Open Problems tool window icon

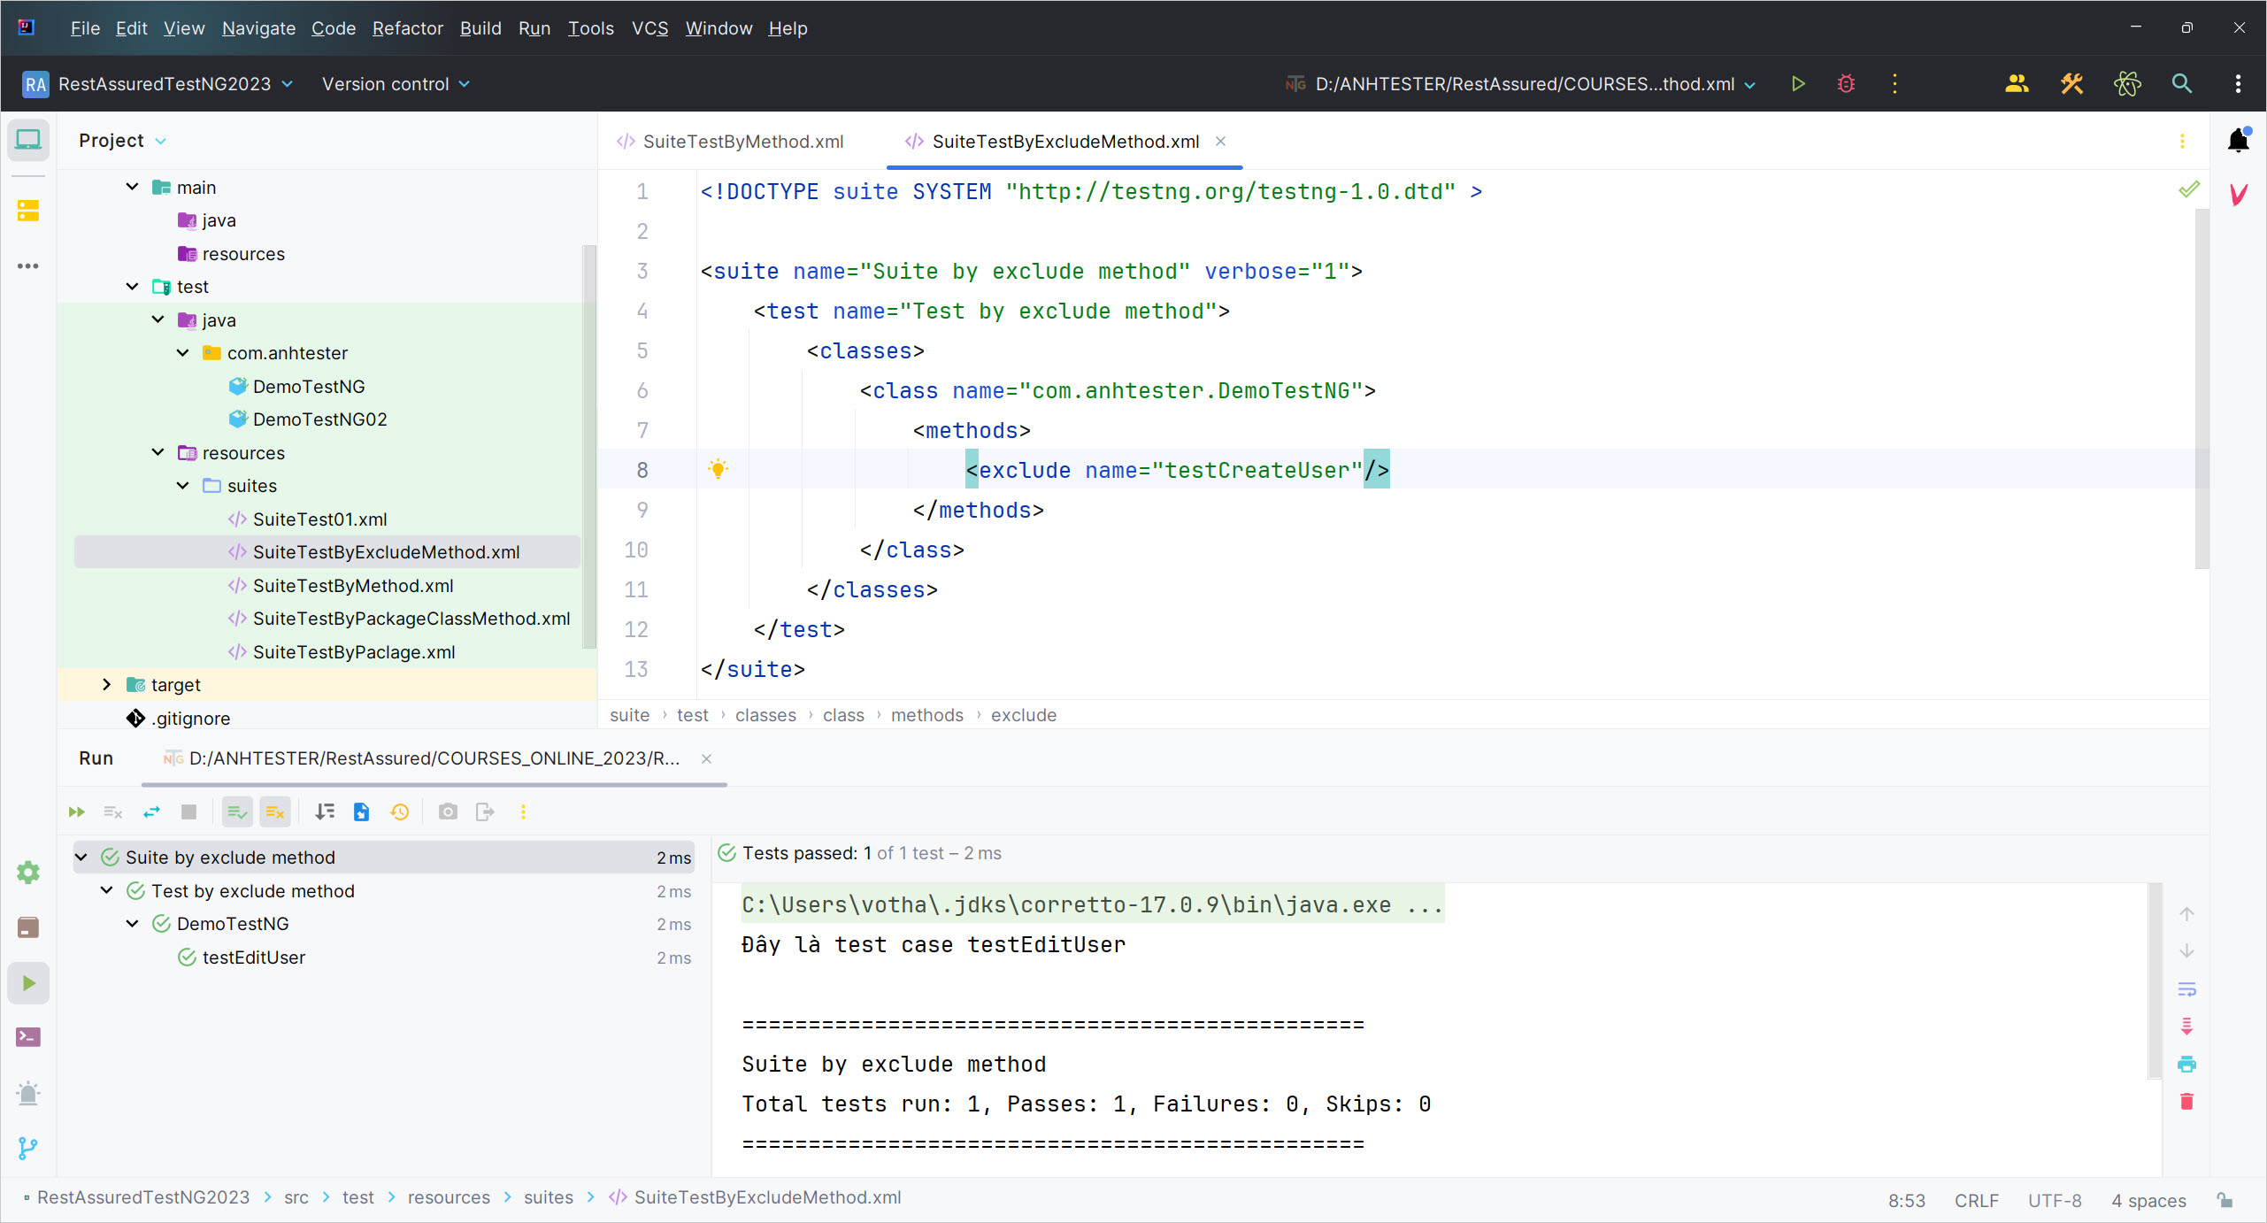[28, 1094]
